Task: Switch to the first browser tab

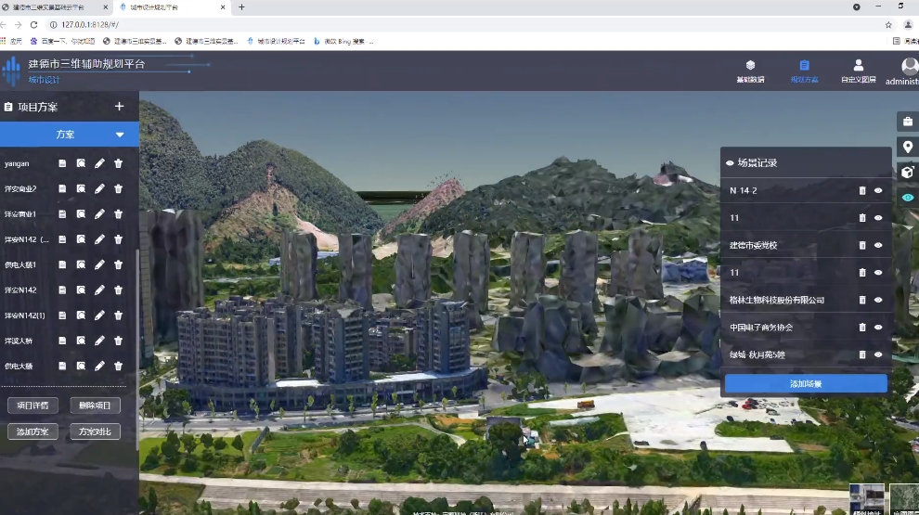Action: click(56, 7)
